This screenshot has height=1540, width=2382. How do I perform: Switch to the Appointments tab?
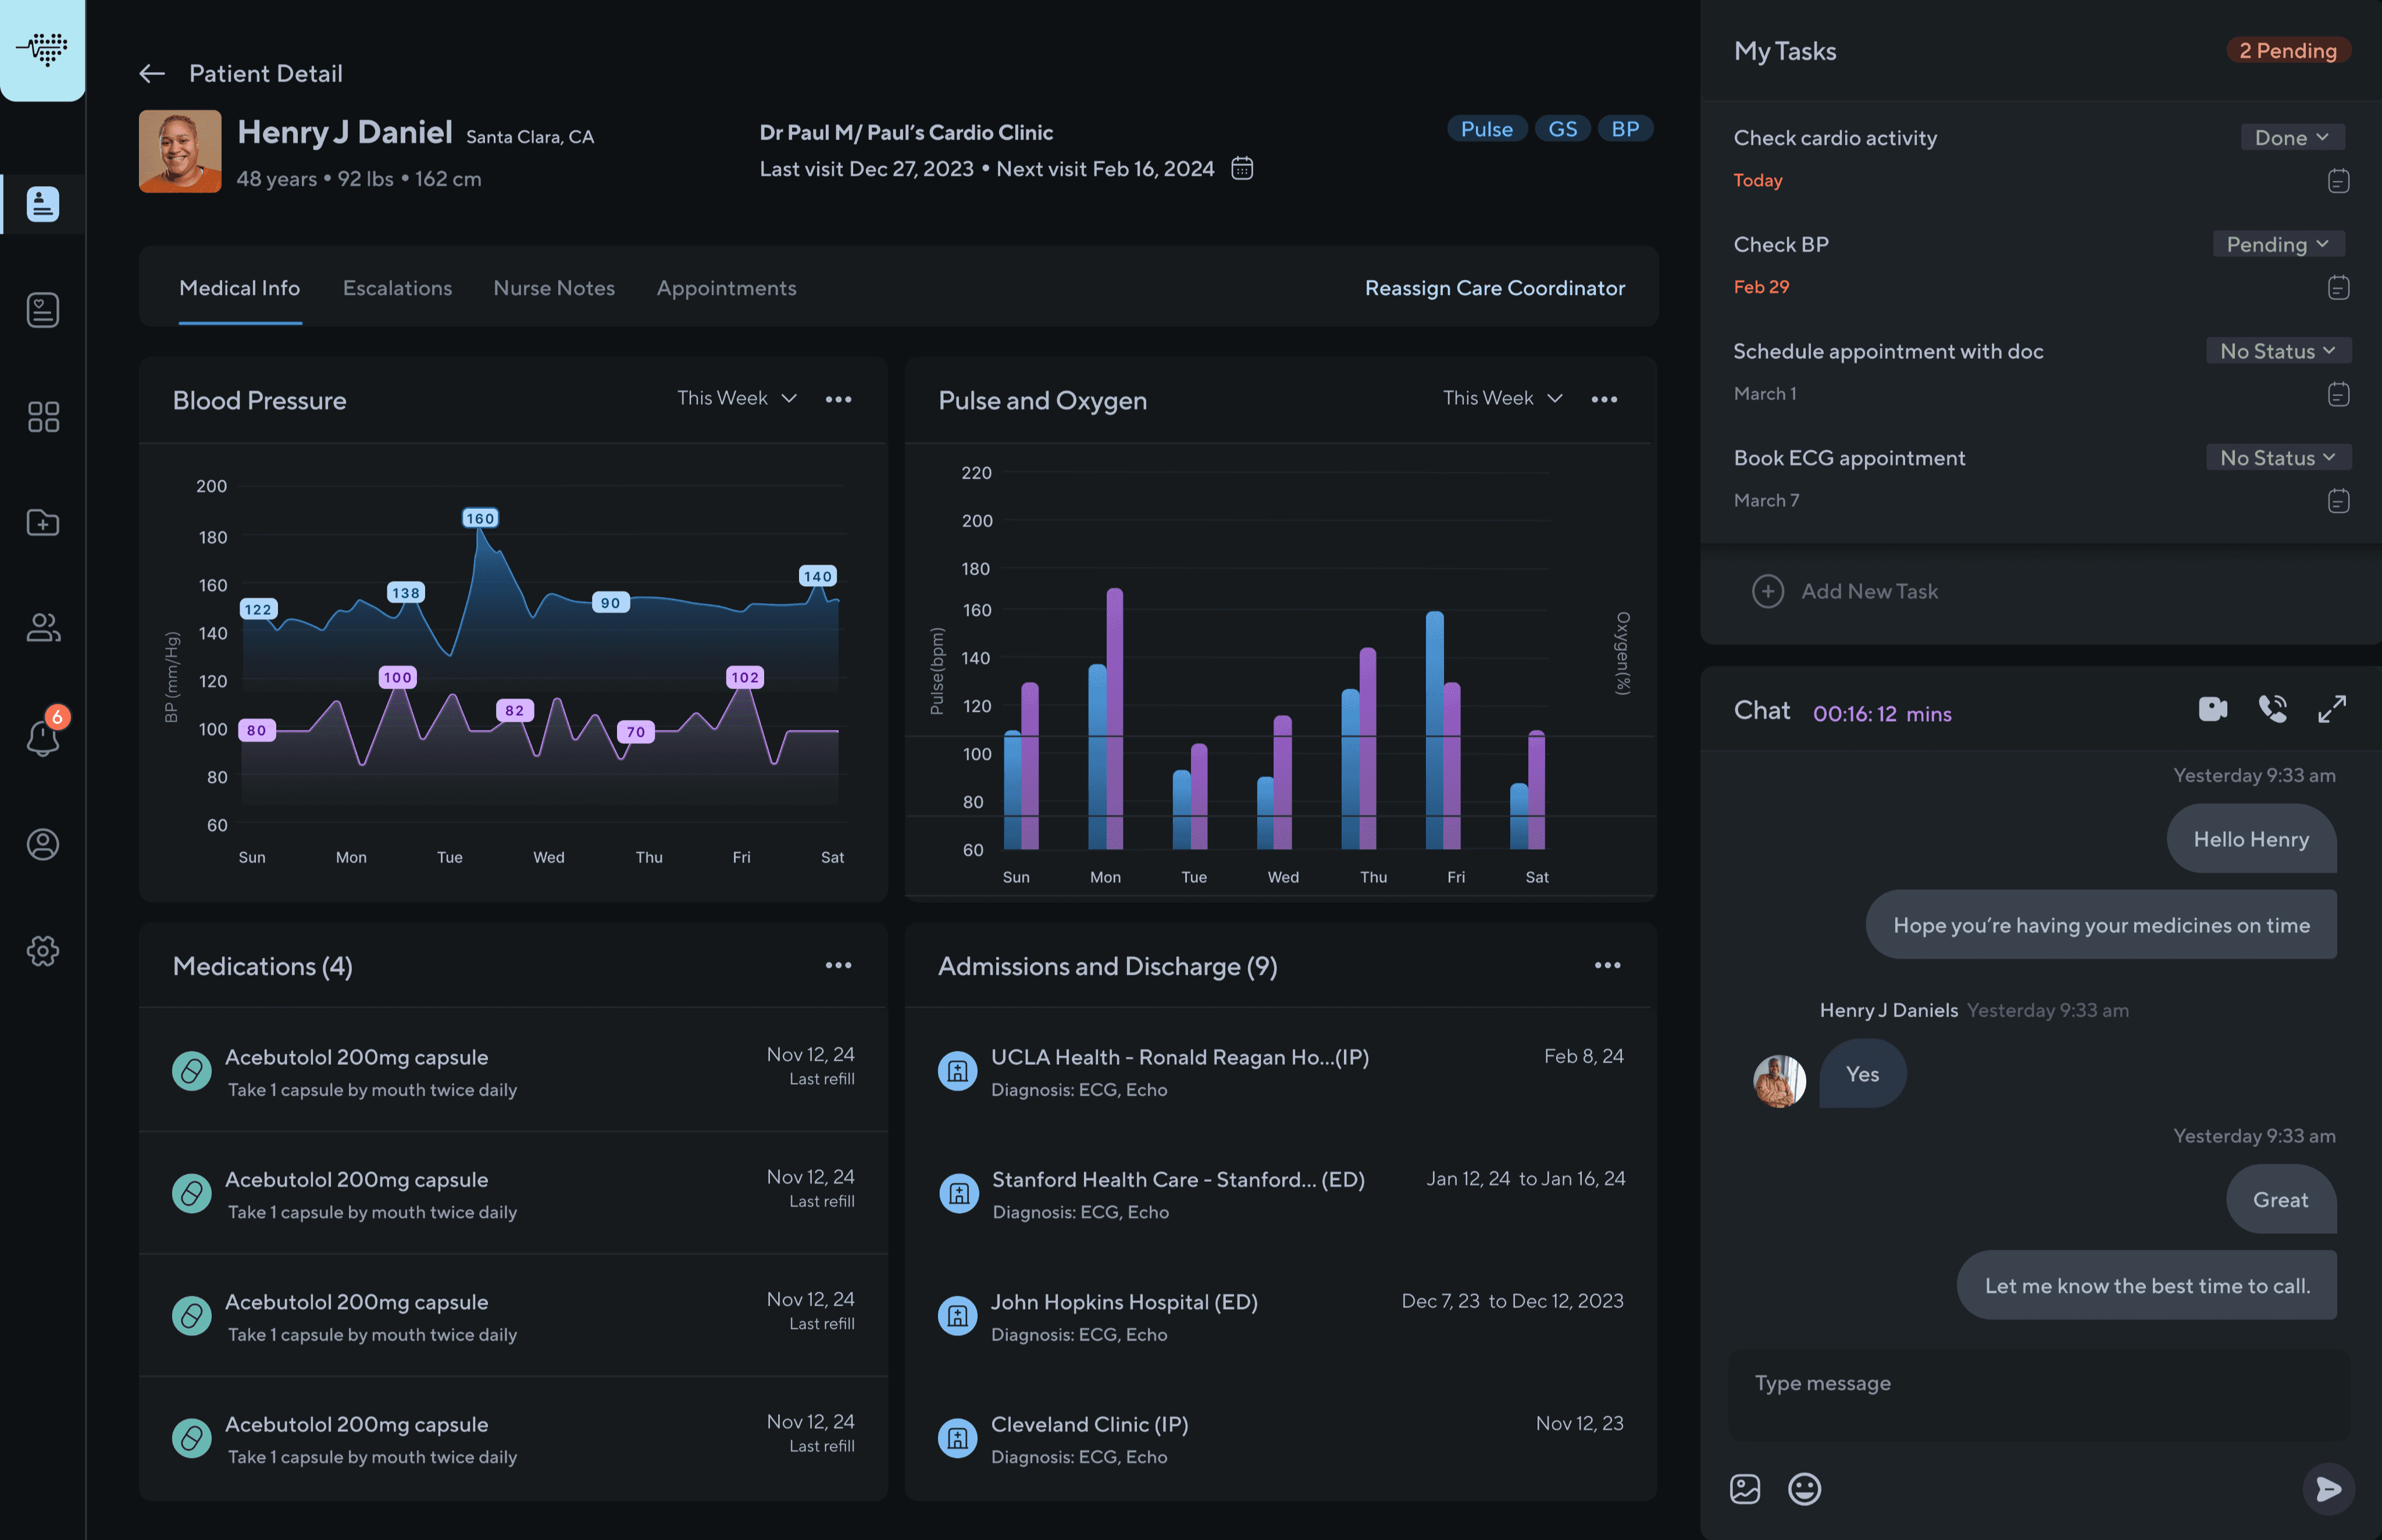(726, 288)
